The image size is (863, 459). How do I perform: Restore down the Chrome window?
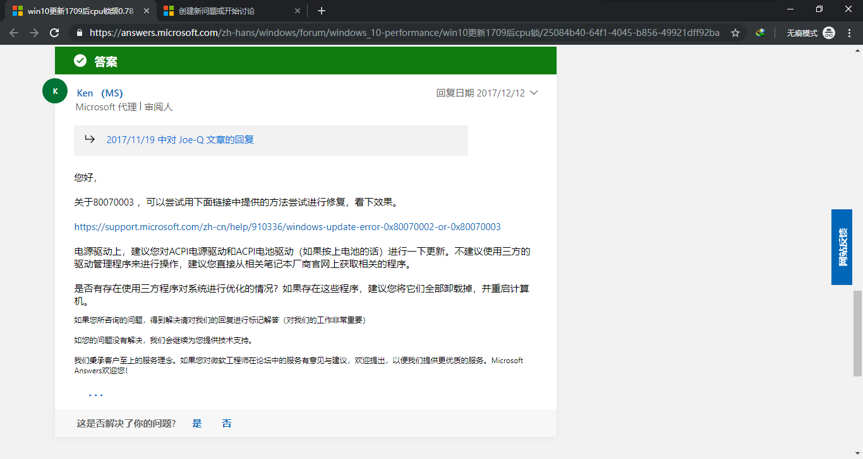click(819, 9)
